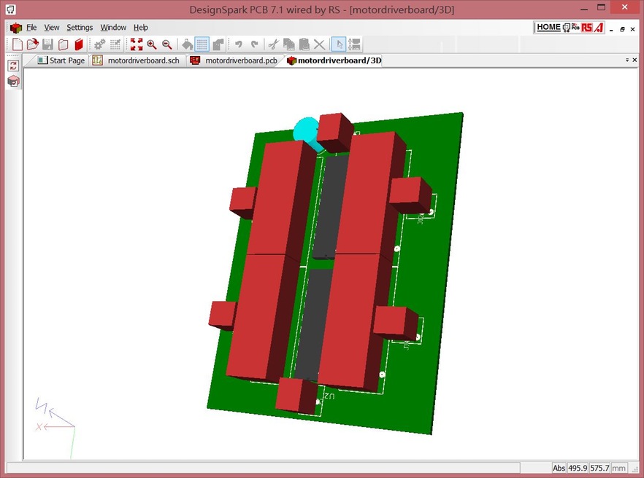Click the Save floppy disk icon

[x=47, y=44]
